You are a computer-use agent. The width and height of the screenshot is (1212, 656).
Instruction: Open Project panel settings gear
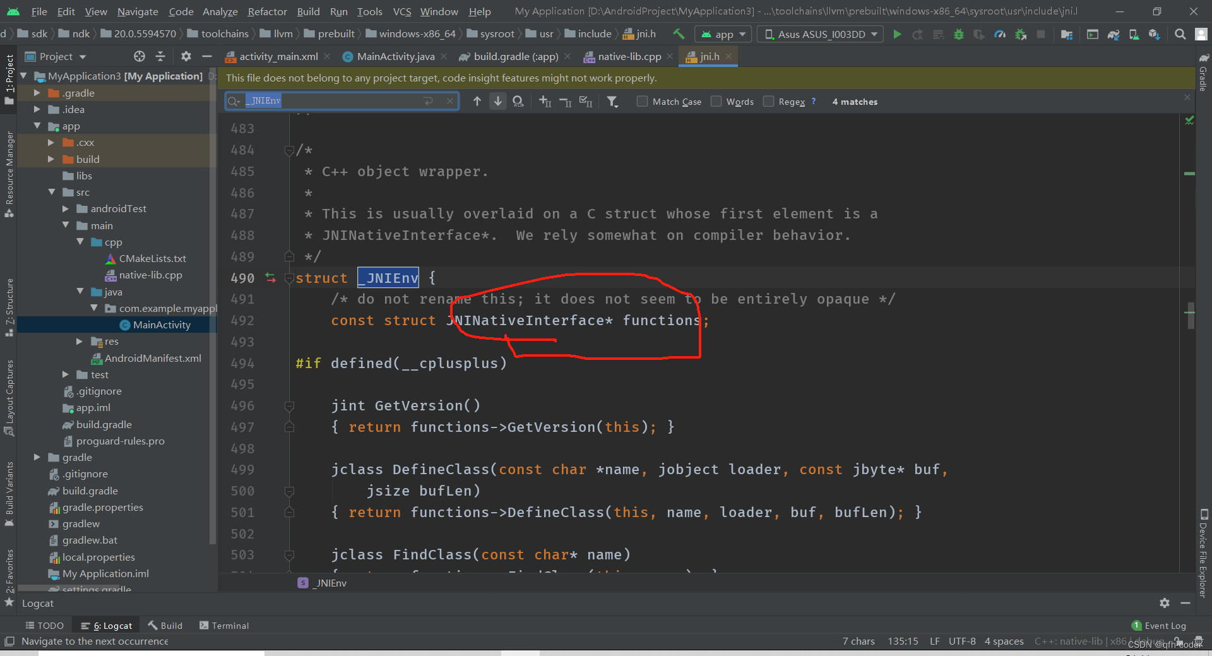pos(186,56)
